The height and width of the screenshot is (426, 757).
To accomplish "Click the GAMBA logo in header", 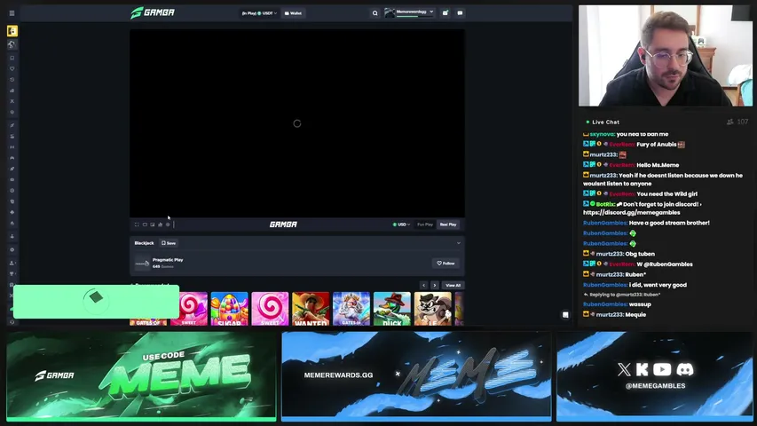I will [x=153, y=12].
